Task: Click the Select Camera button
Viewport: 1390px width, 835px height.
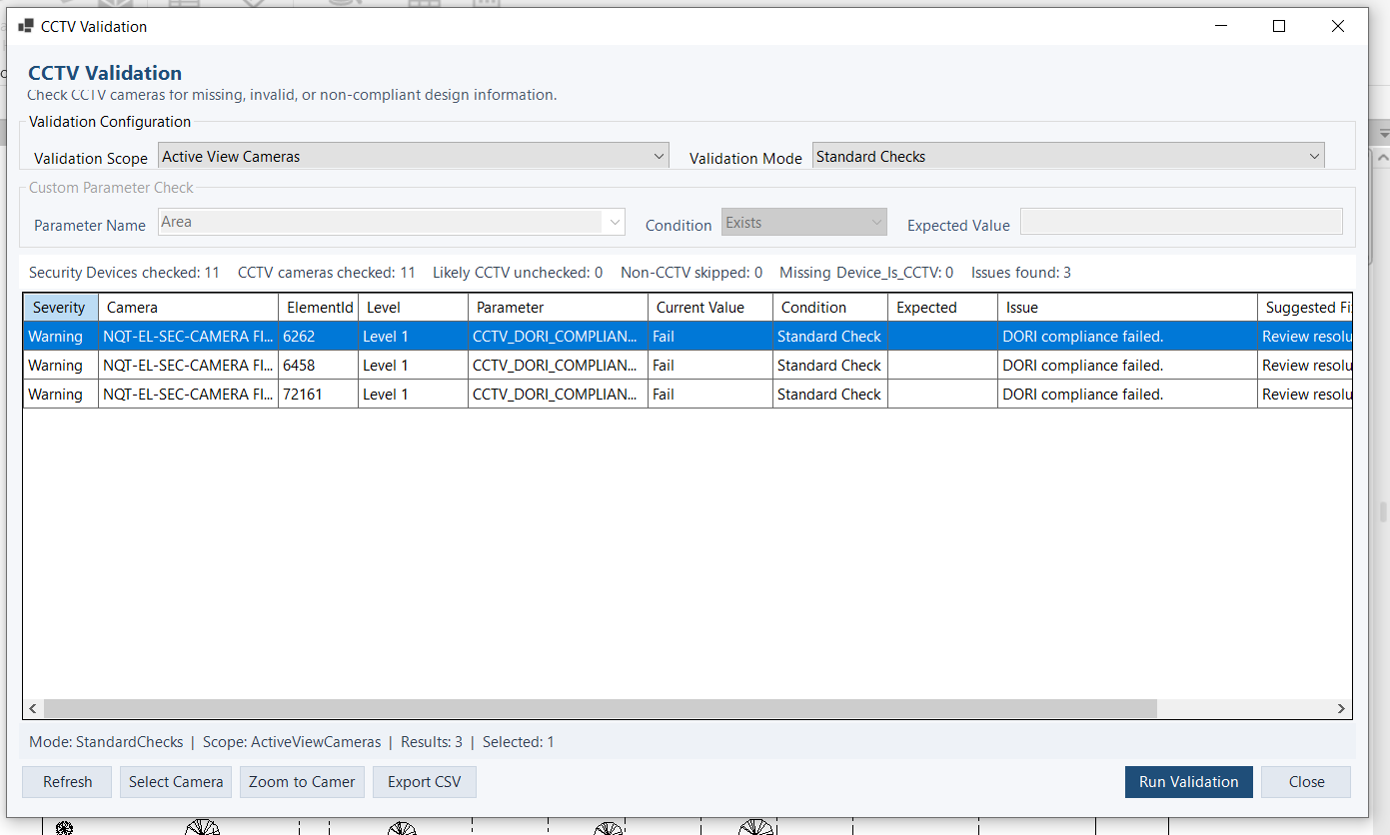Action: 176,782
